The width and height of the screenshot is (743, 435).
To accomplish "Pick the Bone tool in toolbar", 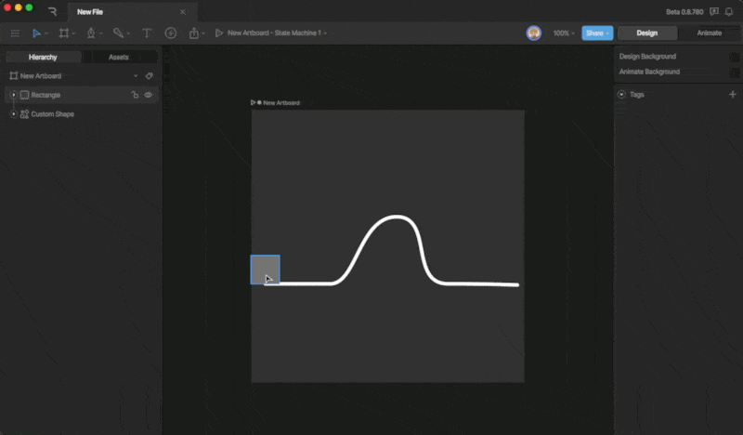I will (x=118, y=33).
